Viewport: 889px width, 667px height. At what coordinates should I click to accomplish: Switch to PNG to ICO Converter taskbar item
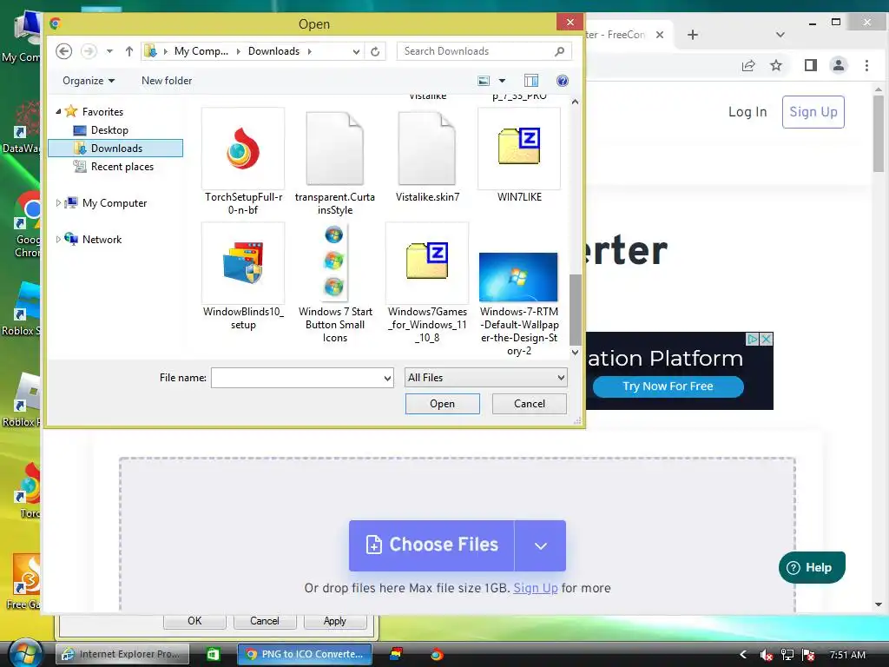[x=305, y=655]
